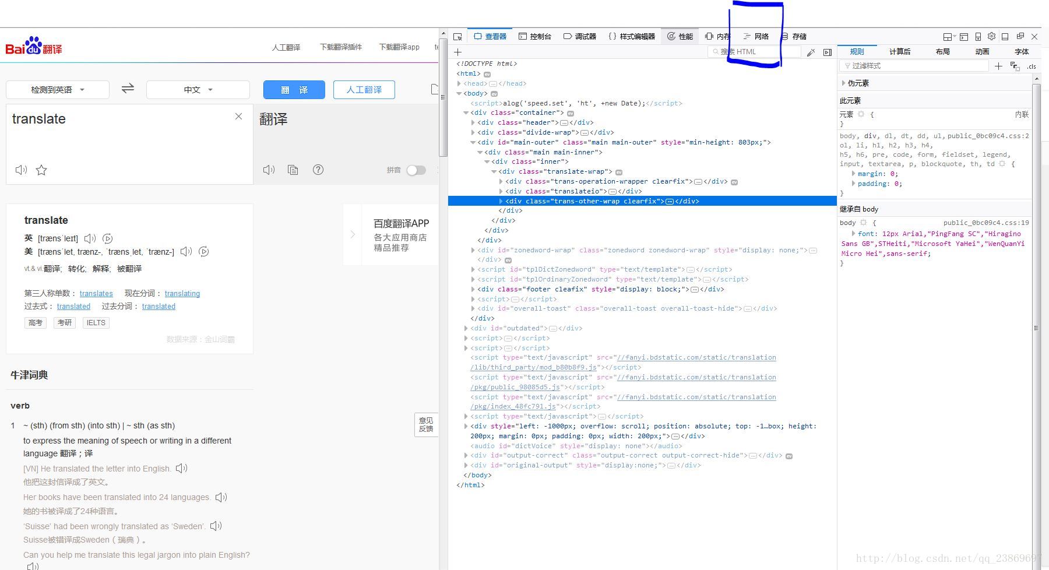
Task: Open the 中文 target language dropdown
Action: 198,90
